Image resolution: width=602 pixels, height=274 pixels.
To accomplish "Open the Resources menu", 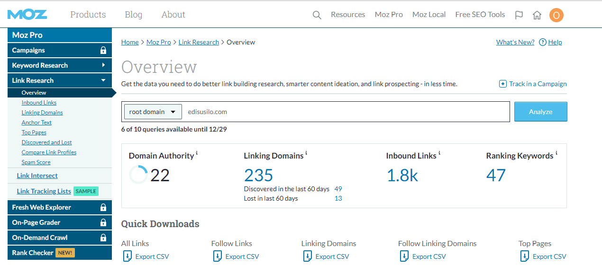I will point(348,15).
